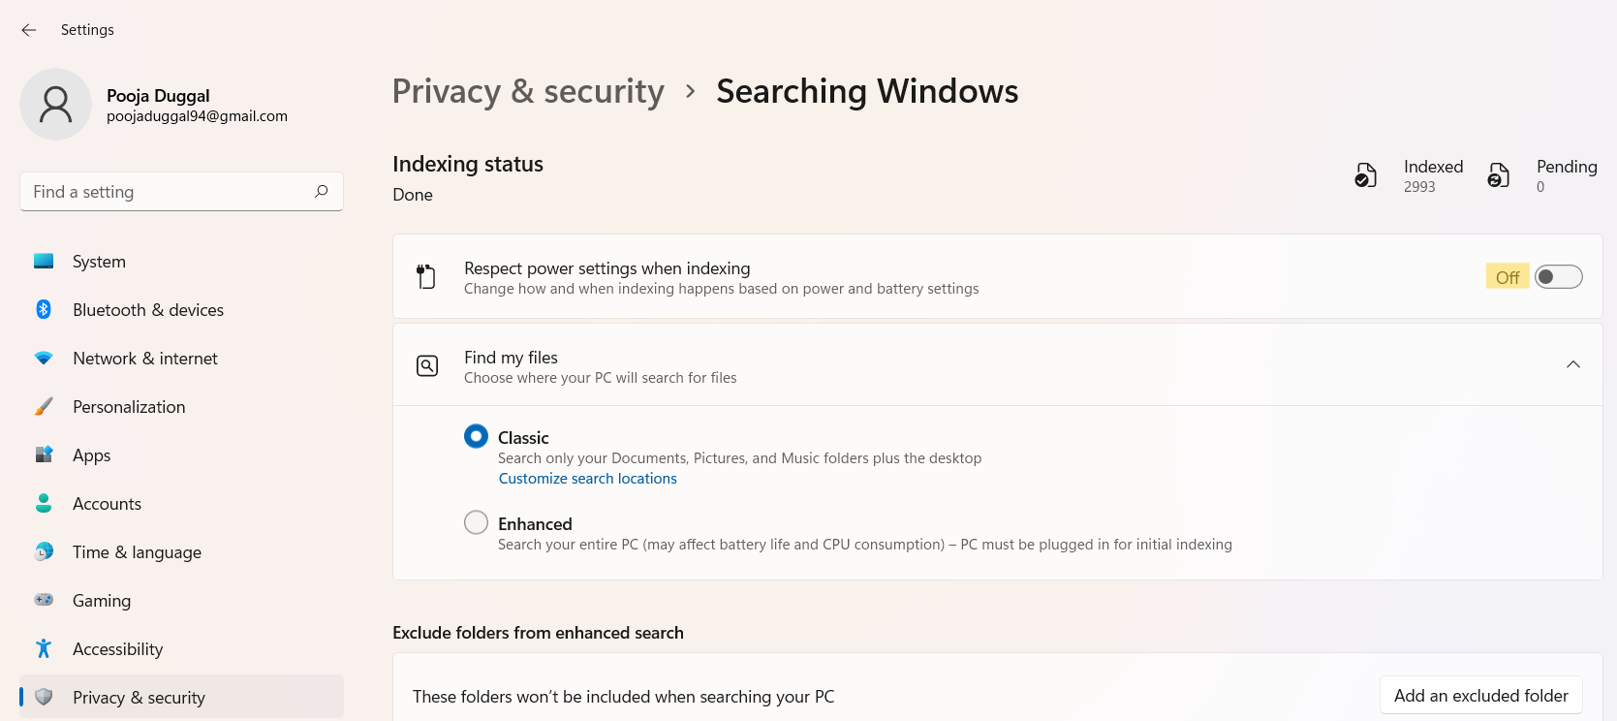The width and height of the screenshot is (1617, 721).
Task: Go to Accounts settings
Action: [x=107, y=504]
